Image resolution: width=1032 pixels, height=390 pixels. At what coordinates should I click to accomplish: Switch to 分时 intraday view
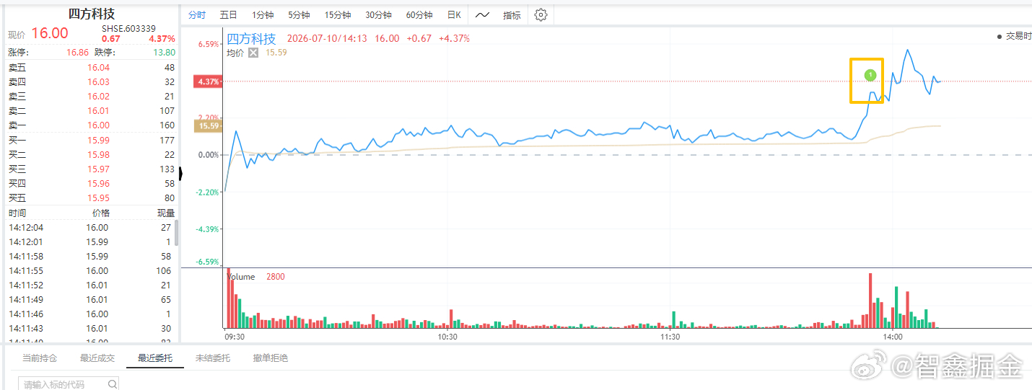[196, 15]
